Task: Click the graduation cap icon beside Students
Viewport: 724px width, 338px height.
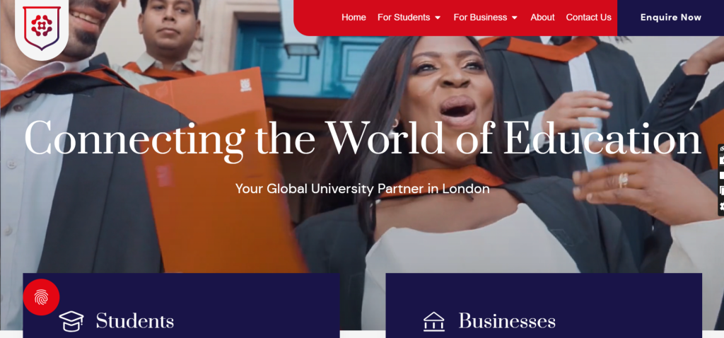Action: 71,321
